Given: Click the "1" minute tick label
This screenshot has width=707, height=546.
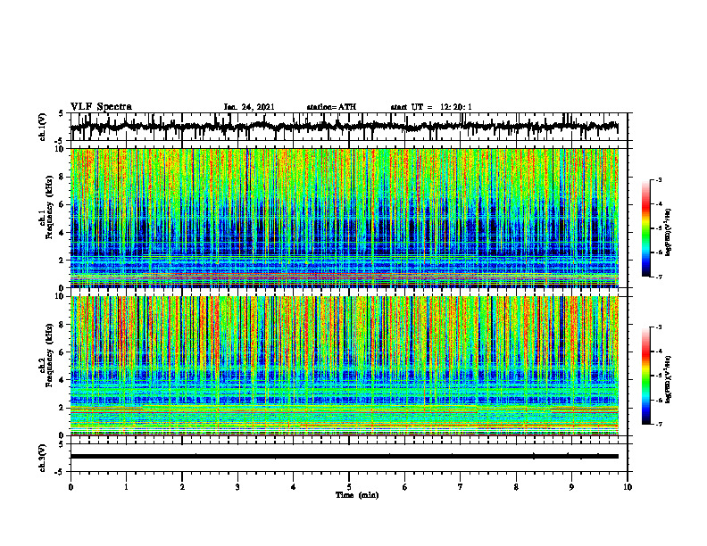Looking at the screenshot, I should coord(126,487).
